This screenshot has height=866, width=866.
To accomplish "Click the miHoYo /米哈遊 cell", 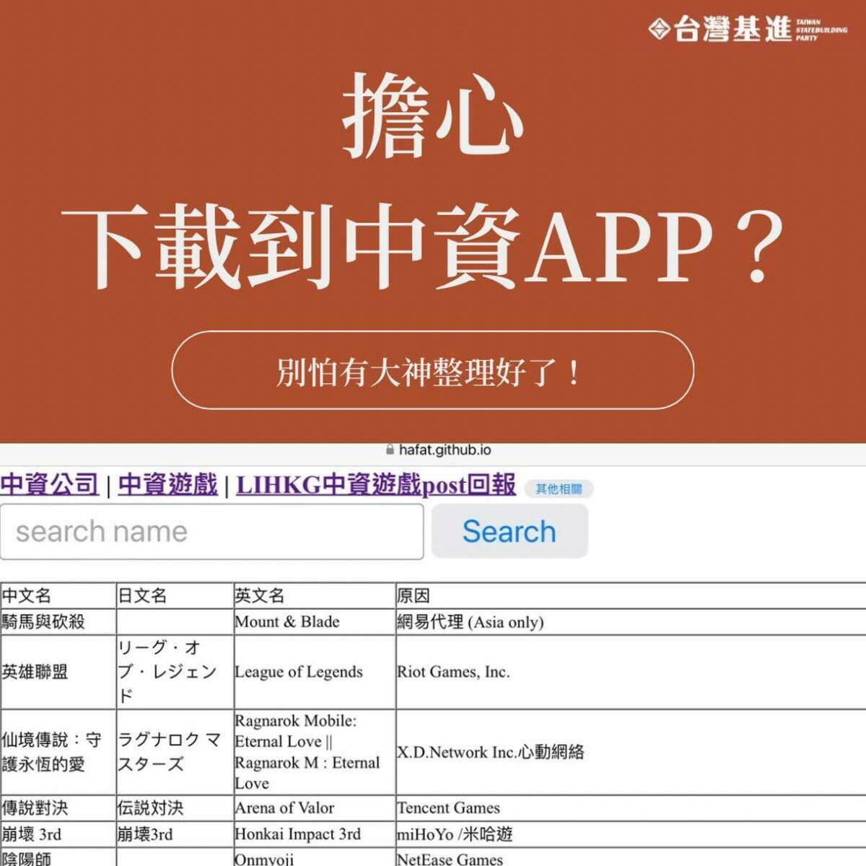I will point(631,834).
